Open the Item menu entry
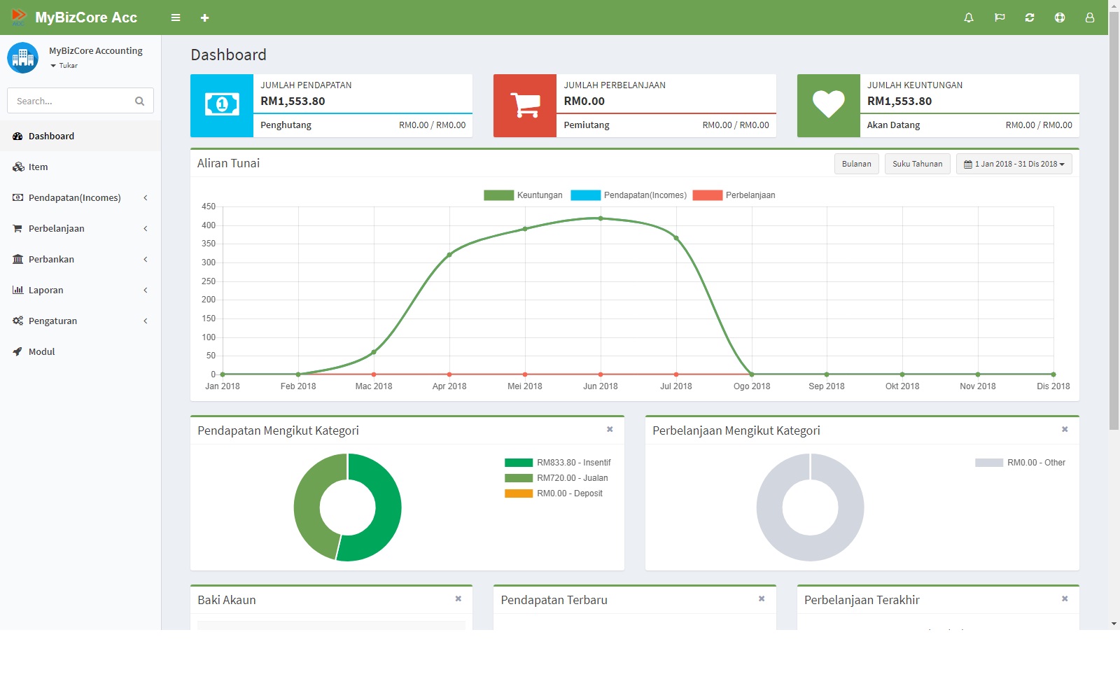Screen dimensions: 1120x700 click(x=80, y=167)
